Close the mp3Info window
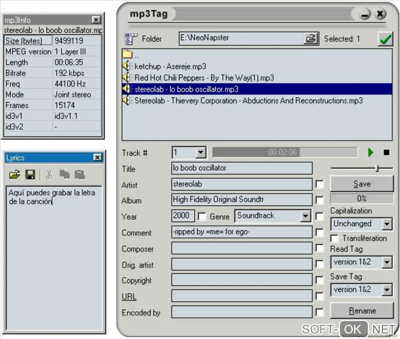Screen dimensions: 400x339 [96, 20]
